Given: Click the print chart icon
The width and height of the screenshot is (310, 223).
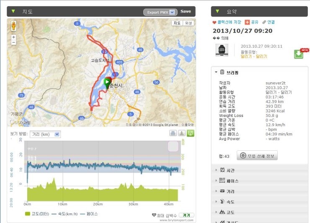Looking at the screenshot, I should click(173, 134).
